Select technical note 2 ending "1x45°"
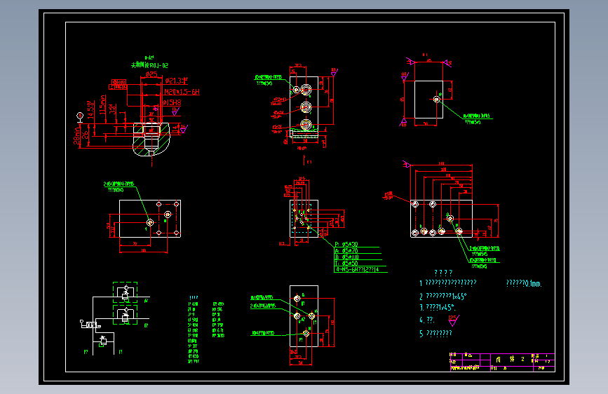This screenshot has height=394, width=608. pyautogui.click(x=443, y=297)
